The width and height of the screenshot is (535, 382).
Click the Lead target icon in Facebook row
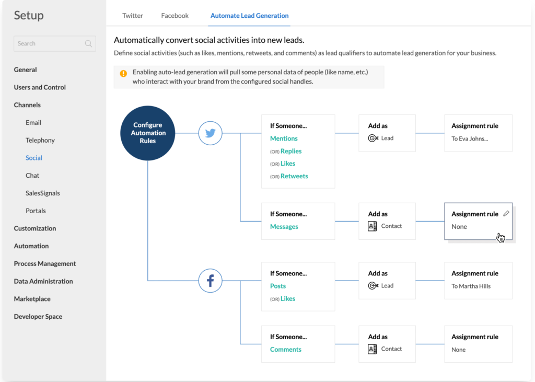coord(373,286)
